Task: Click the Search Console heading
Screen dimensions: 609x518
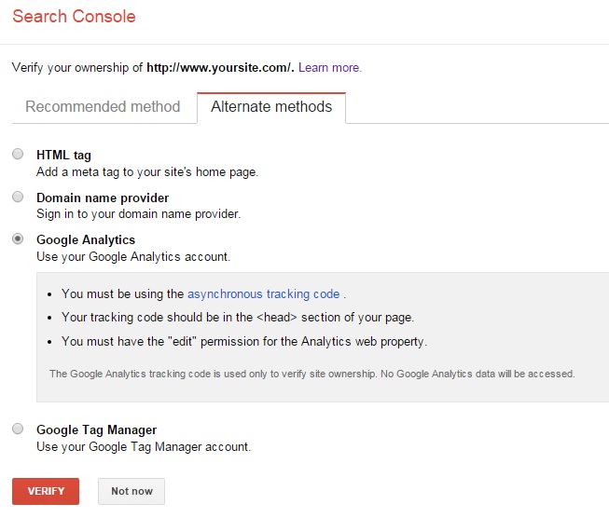Action: coord(74,17)
